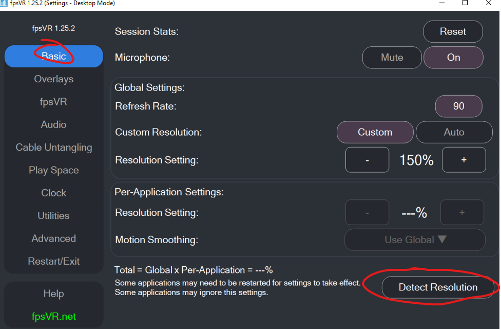
Task: Go to the fpsVR sidebar section
Action: coord(54,102)
